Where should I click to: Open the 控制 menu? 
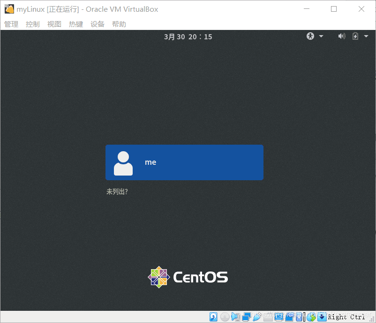33,24
